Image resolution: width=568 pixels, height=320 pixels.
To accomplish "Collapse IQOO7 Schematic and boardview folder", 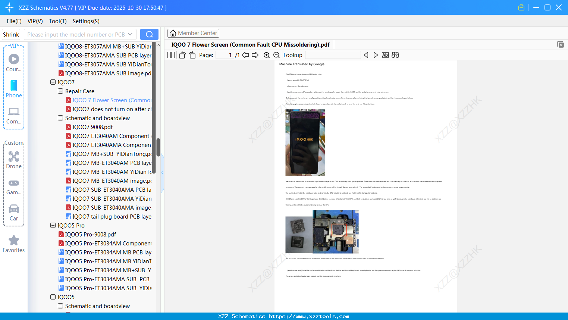I will click(60, 118).
